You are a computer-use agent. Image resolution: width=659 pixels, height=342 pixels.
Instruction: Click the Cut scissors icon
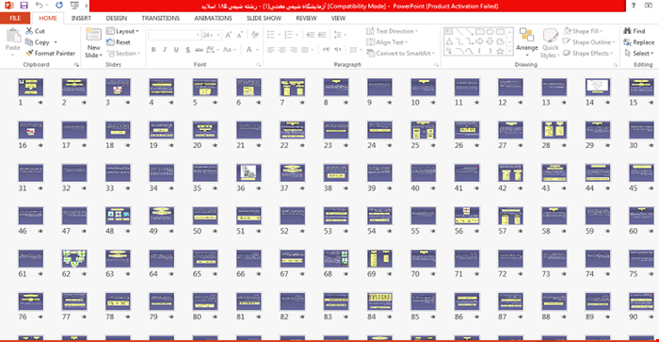click(29, 31)
